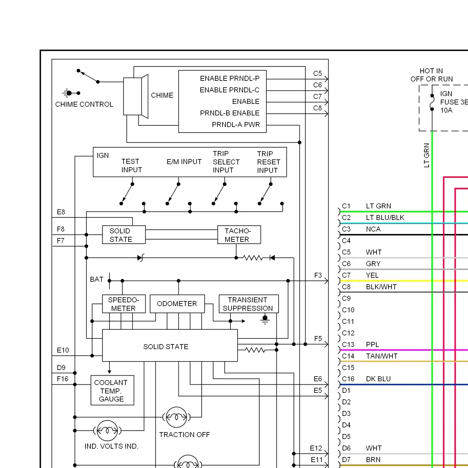Viewport: 468px width, 468px height.
Task: Click the C1 connector pin label
Action: 346,206
